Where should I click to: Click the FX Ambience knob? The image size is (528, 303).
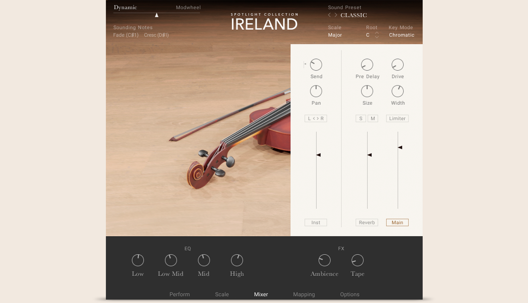pyautogui.click(x=324, y=260)
